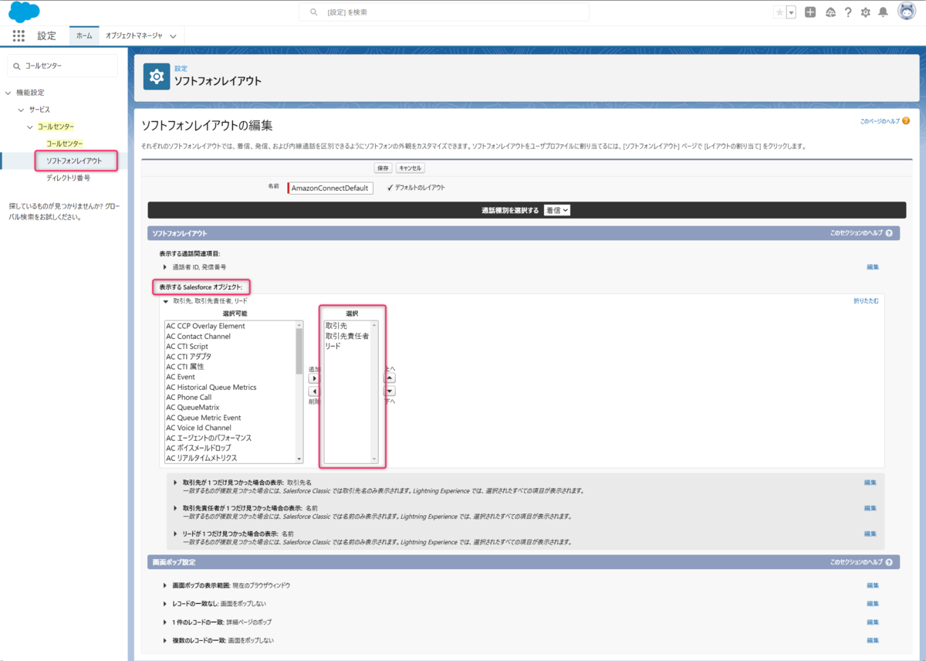The height and width of the screenshot is (661, 926).
Task: Open the user profile avatar
Action: [x=907, y=12]
